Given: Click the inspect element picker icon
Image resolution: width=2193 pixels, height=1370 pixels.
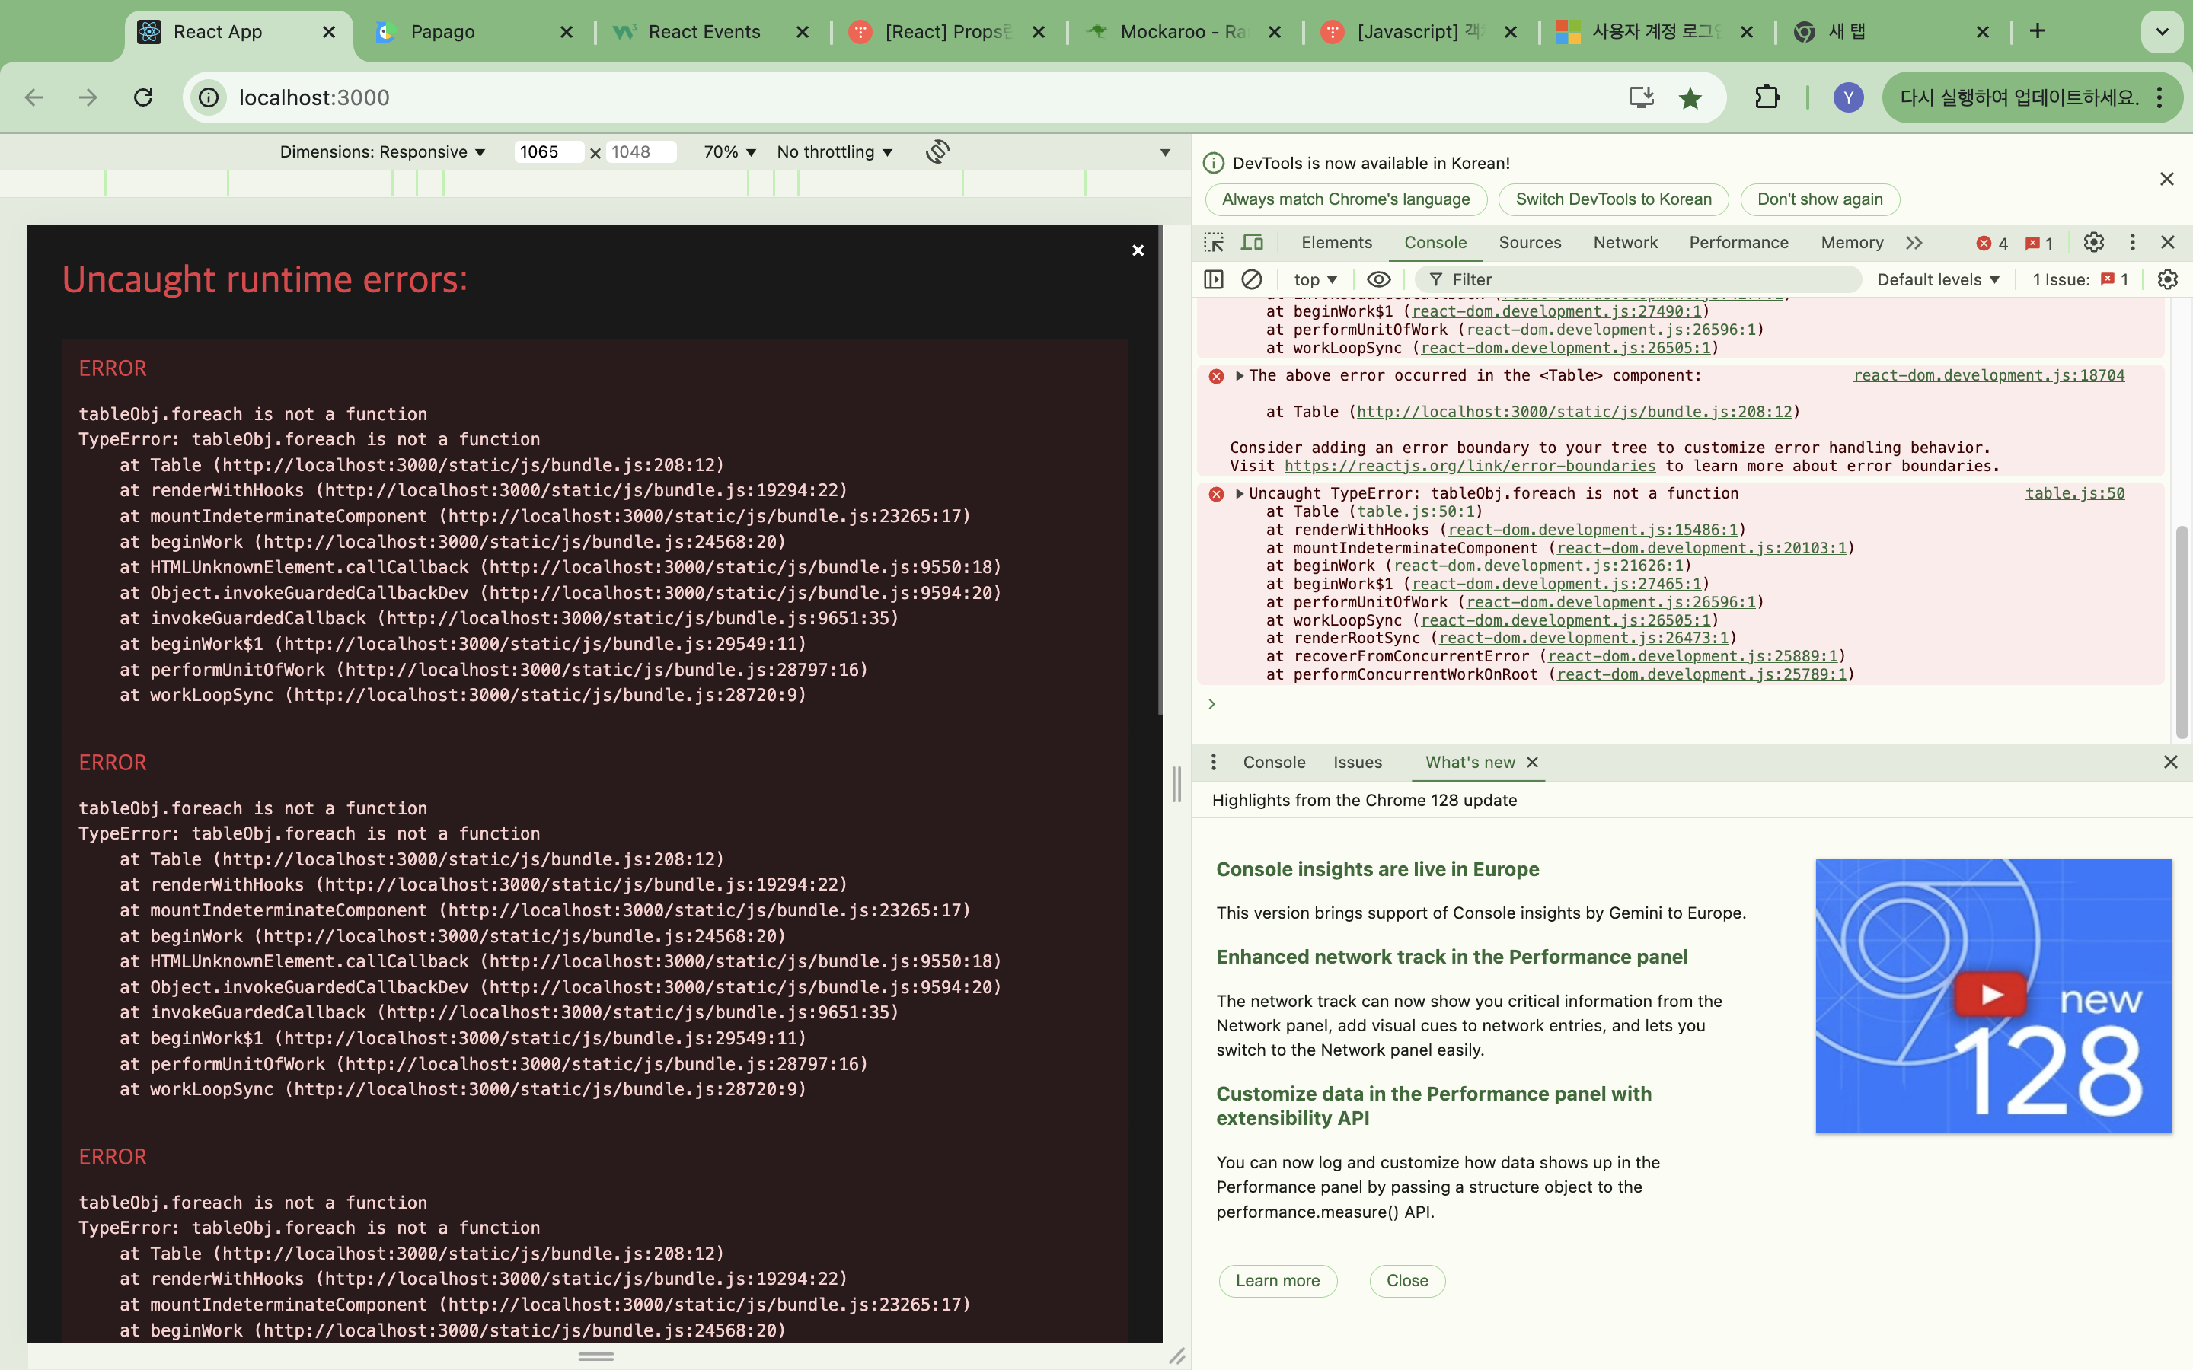Looking at the screenshot, I should point(1214,242).
